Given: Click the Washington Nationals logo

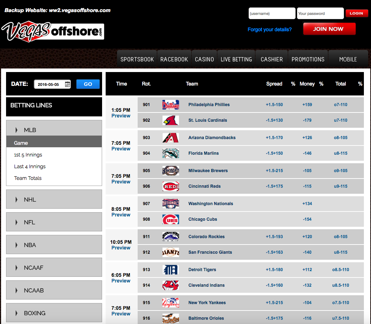Looking at the screenshot, I should 171,204.
